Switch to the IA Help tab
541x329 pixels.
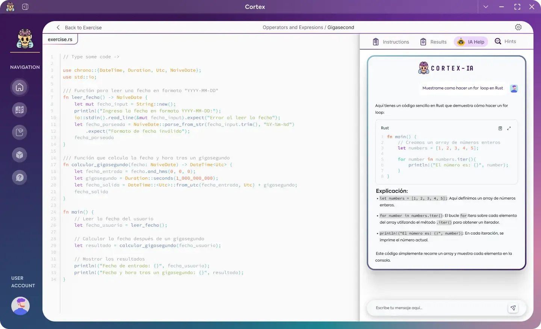click(471, 42)
